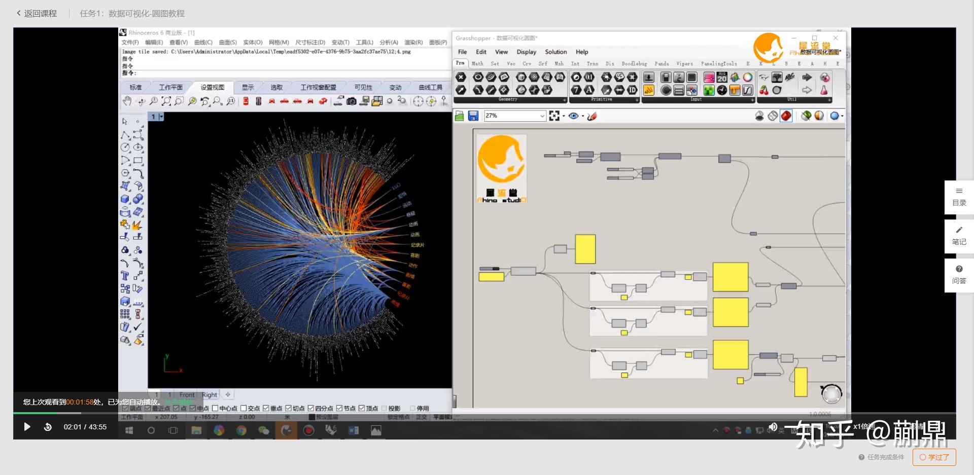The height and width of the screenshot is (475, 974).
Task: Toggle the 切点 osnap checkbox
Action: [x=288, y=408]
